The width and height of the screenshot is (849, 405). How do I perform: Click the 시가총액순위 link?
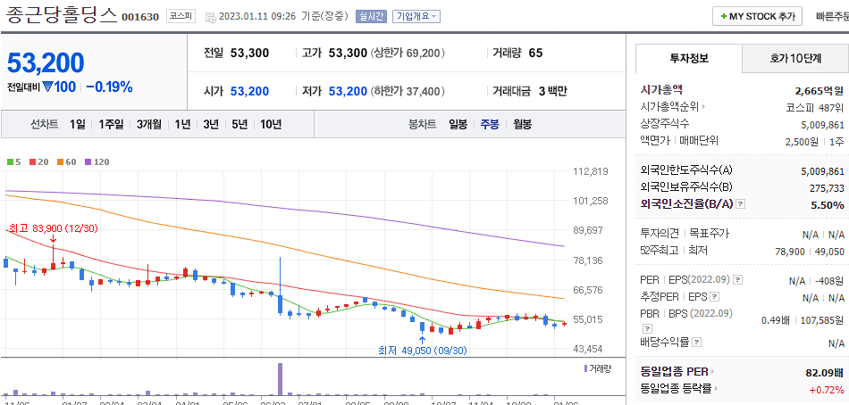pos(669,107)
